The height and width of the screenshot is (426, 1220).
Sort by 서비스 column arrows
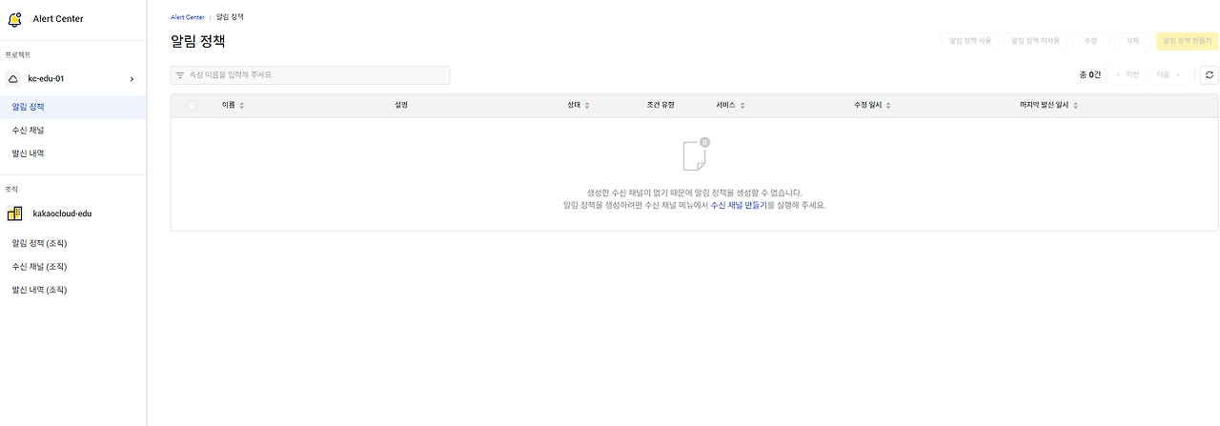[742, 106]
